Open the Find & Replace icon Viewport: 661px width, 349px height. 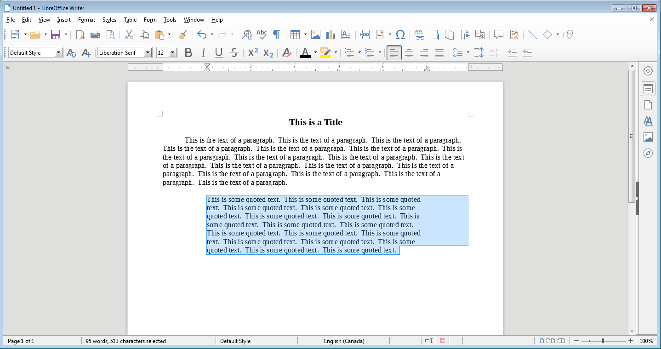coord(247,34)
